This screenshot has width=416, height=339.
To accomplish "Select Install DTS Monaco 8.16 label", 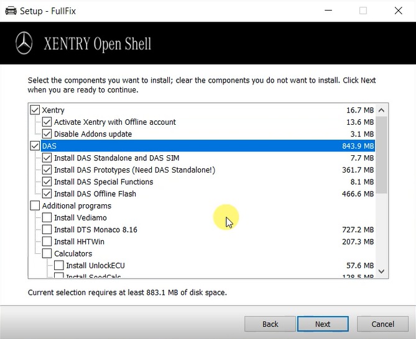I will [x=96, y=230].
